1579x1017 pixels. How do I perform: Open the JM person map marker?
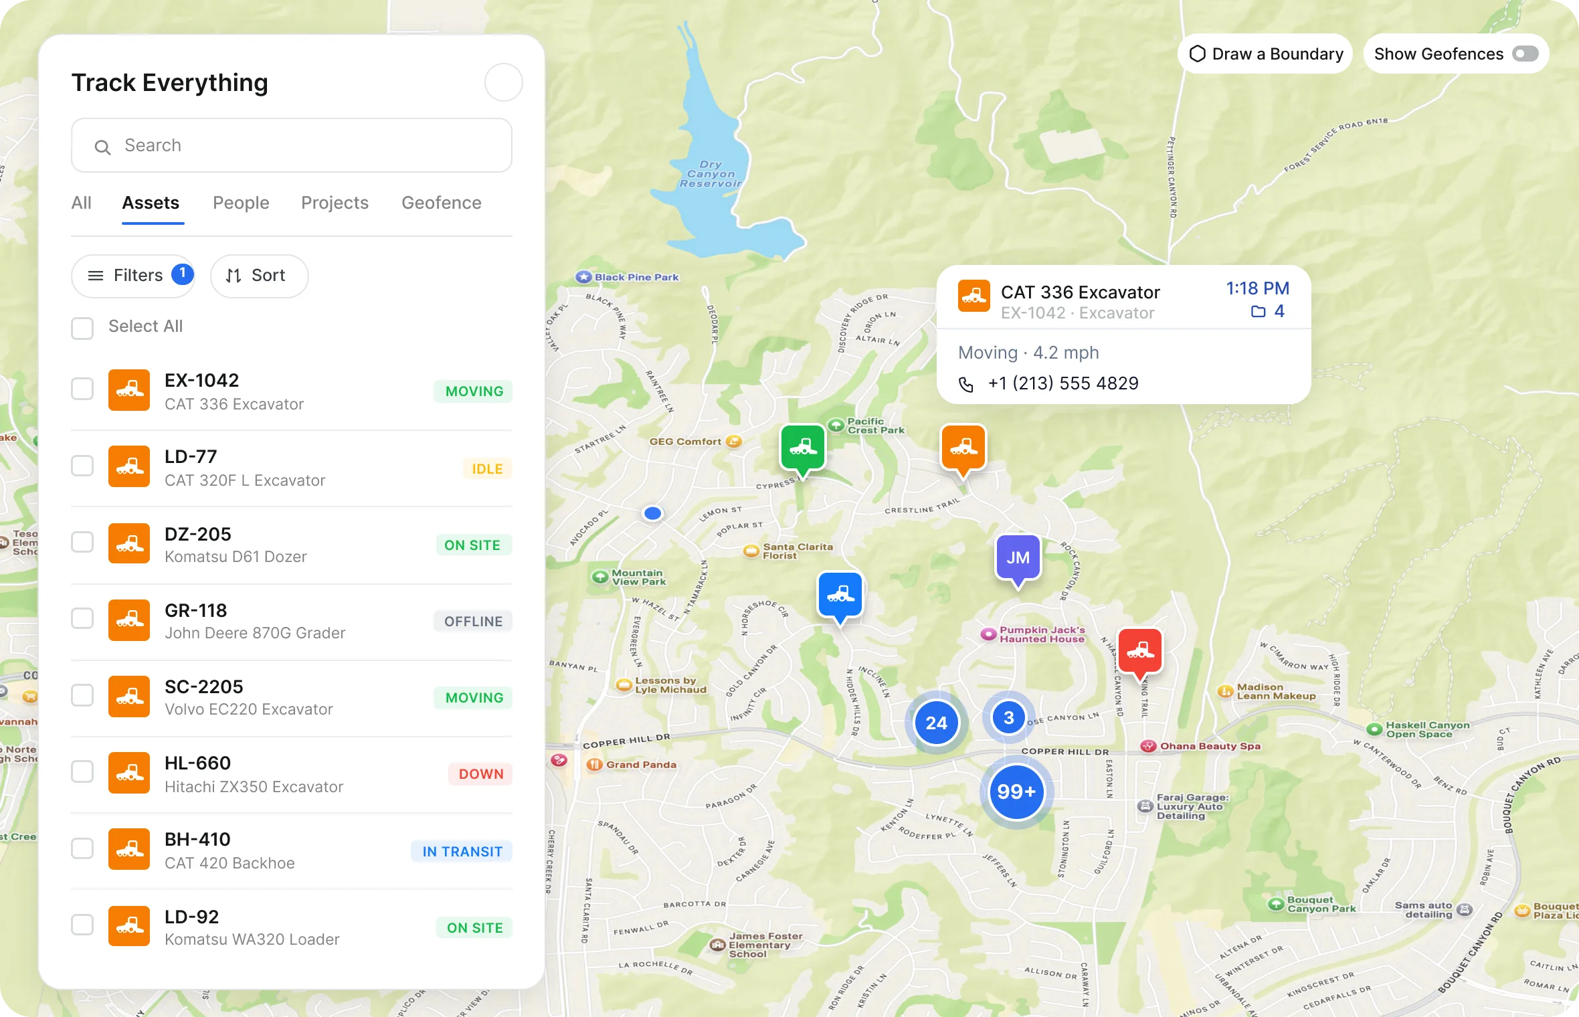[x=1018, y=557]
